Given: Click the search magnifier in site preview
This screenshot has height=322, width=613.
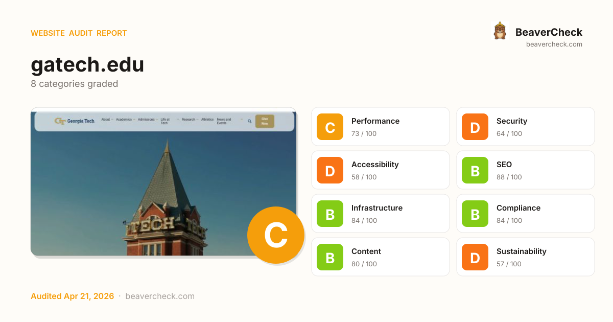Looking at the screenshot, I should (x=249, y=121).
